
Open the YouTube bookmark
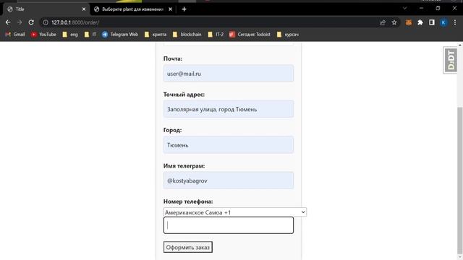(43, 35)
